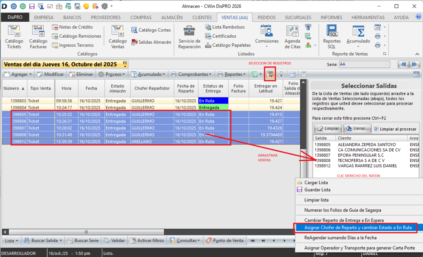The width and height of the screenshot is (423, 257).
Task: Open the Catálogo Ventas icon
Action: click(117, 31)
